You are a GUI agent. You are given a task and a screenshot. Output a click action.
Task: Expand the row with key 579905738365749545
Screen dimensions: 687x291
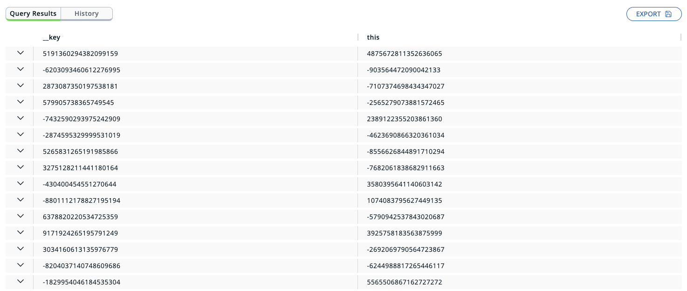[20, 102]
